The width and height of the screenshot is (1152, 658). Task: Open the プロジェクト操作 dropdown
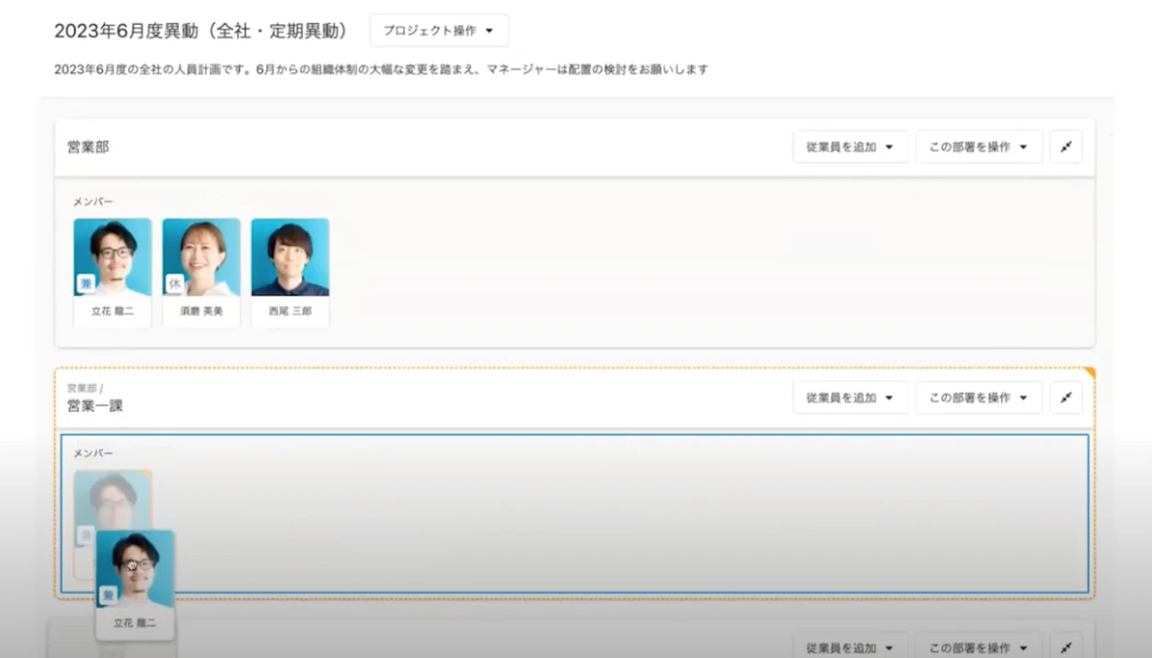439,30
